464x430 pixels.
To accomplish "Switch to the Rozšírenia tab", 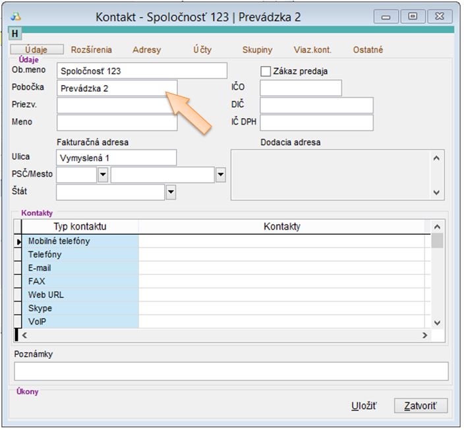I will 91,50.
